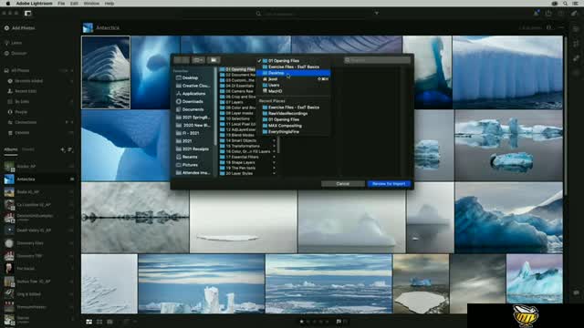Click the dialog forward arrow button

(x=185, y=60)
